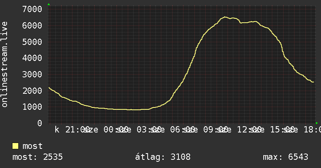The width and height of the screenshot is (321, 168).
Task: Click the 'most' legend label
Action: 32,146
